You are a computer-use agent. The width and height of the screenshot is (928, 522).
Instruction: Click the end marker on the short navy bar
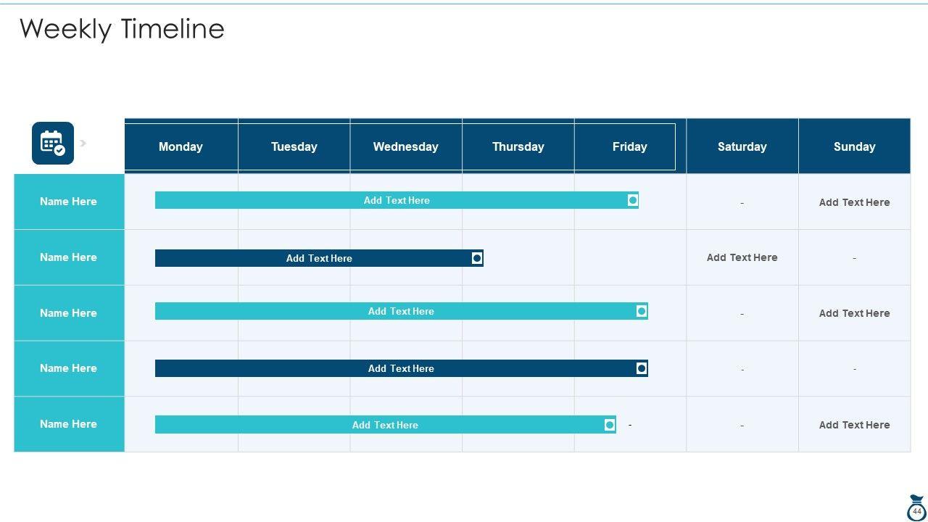(477, 258)
